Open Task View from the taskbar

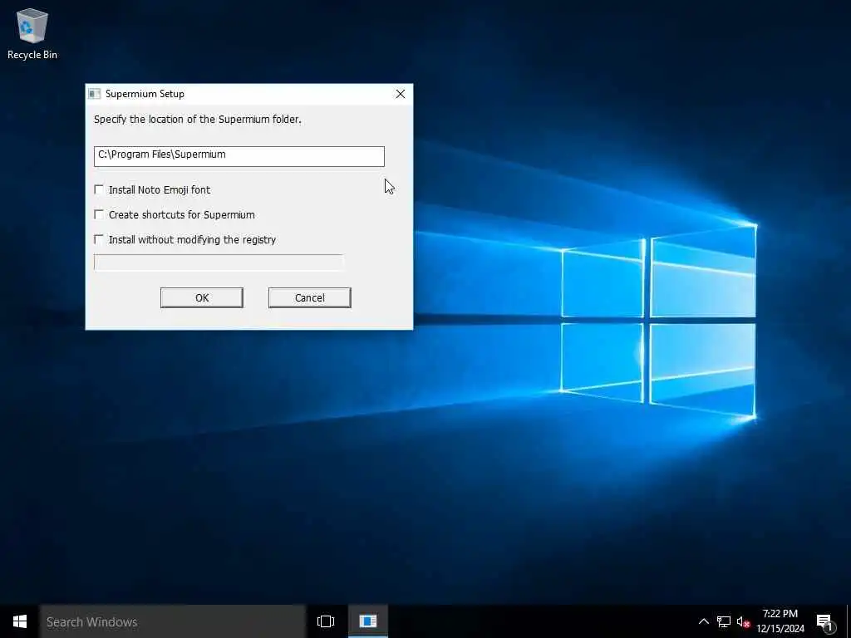coord(326,621)
